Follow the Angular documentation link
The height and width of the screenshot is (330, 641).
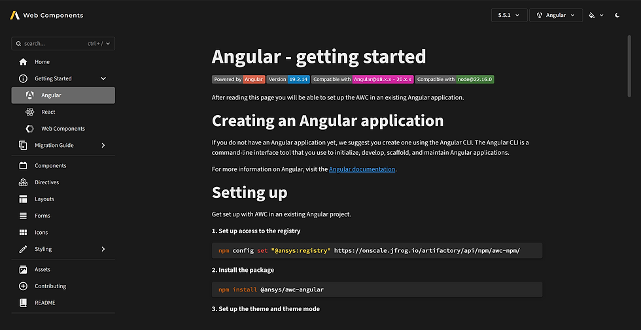click(x=362, y=169)
